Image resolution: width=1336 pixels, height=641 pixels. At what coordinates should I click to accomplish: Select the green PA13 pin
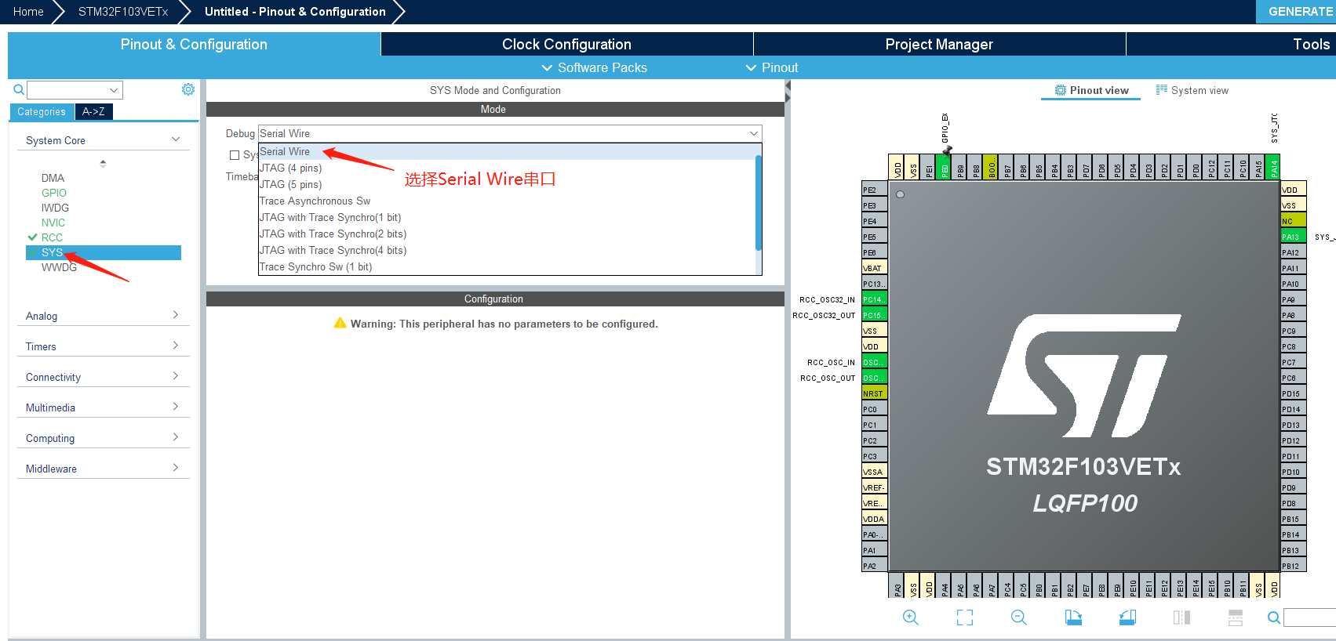(1293, 237)
